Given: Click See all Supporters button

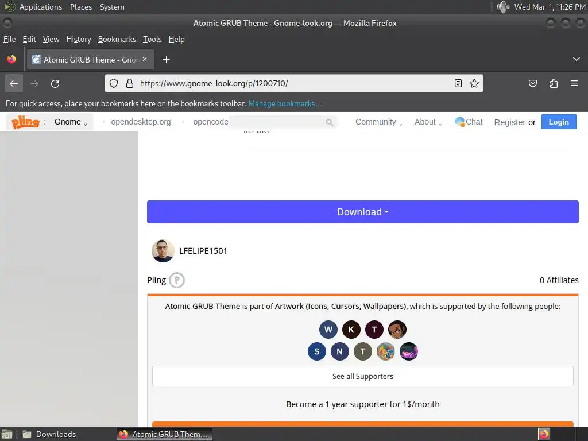Looking at the screenshot, I should click(363, 376).
